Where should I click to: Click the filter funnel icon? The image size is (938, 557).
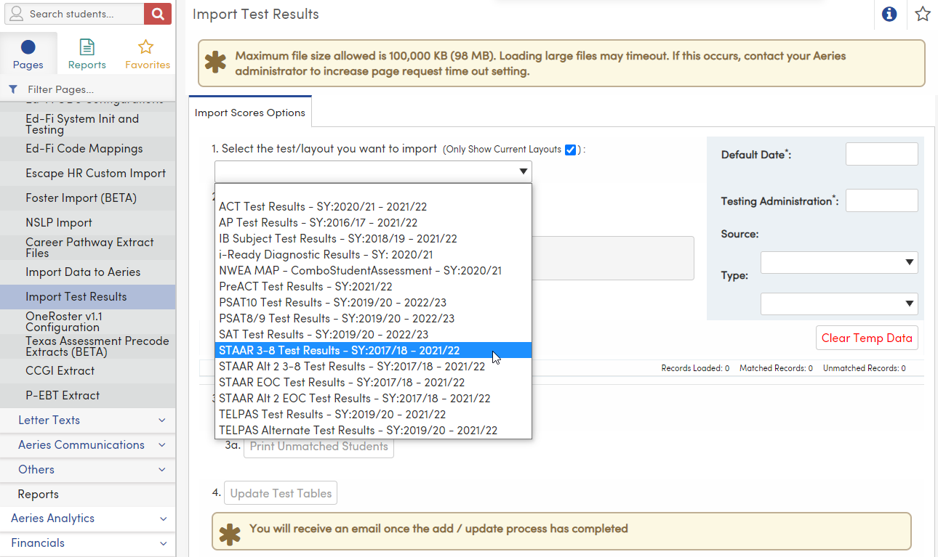coord(12,89)
